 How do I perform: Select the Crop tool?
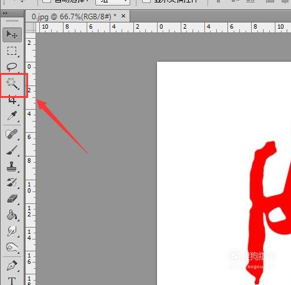12,100
